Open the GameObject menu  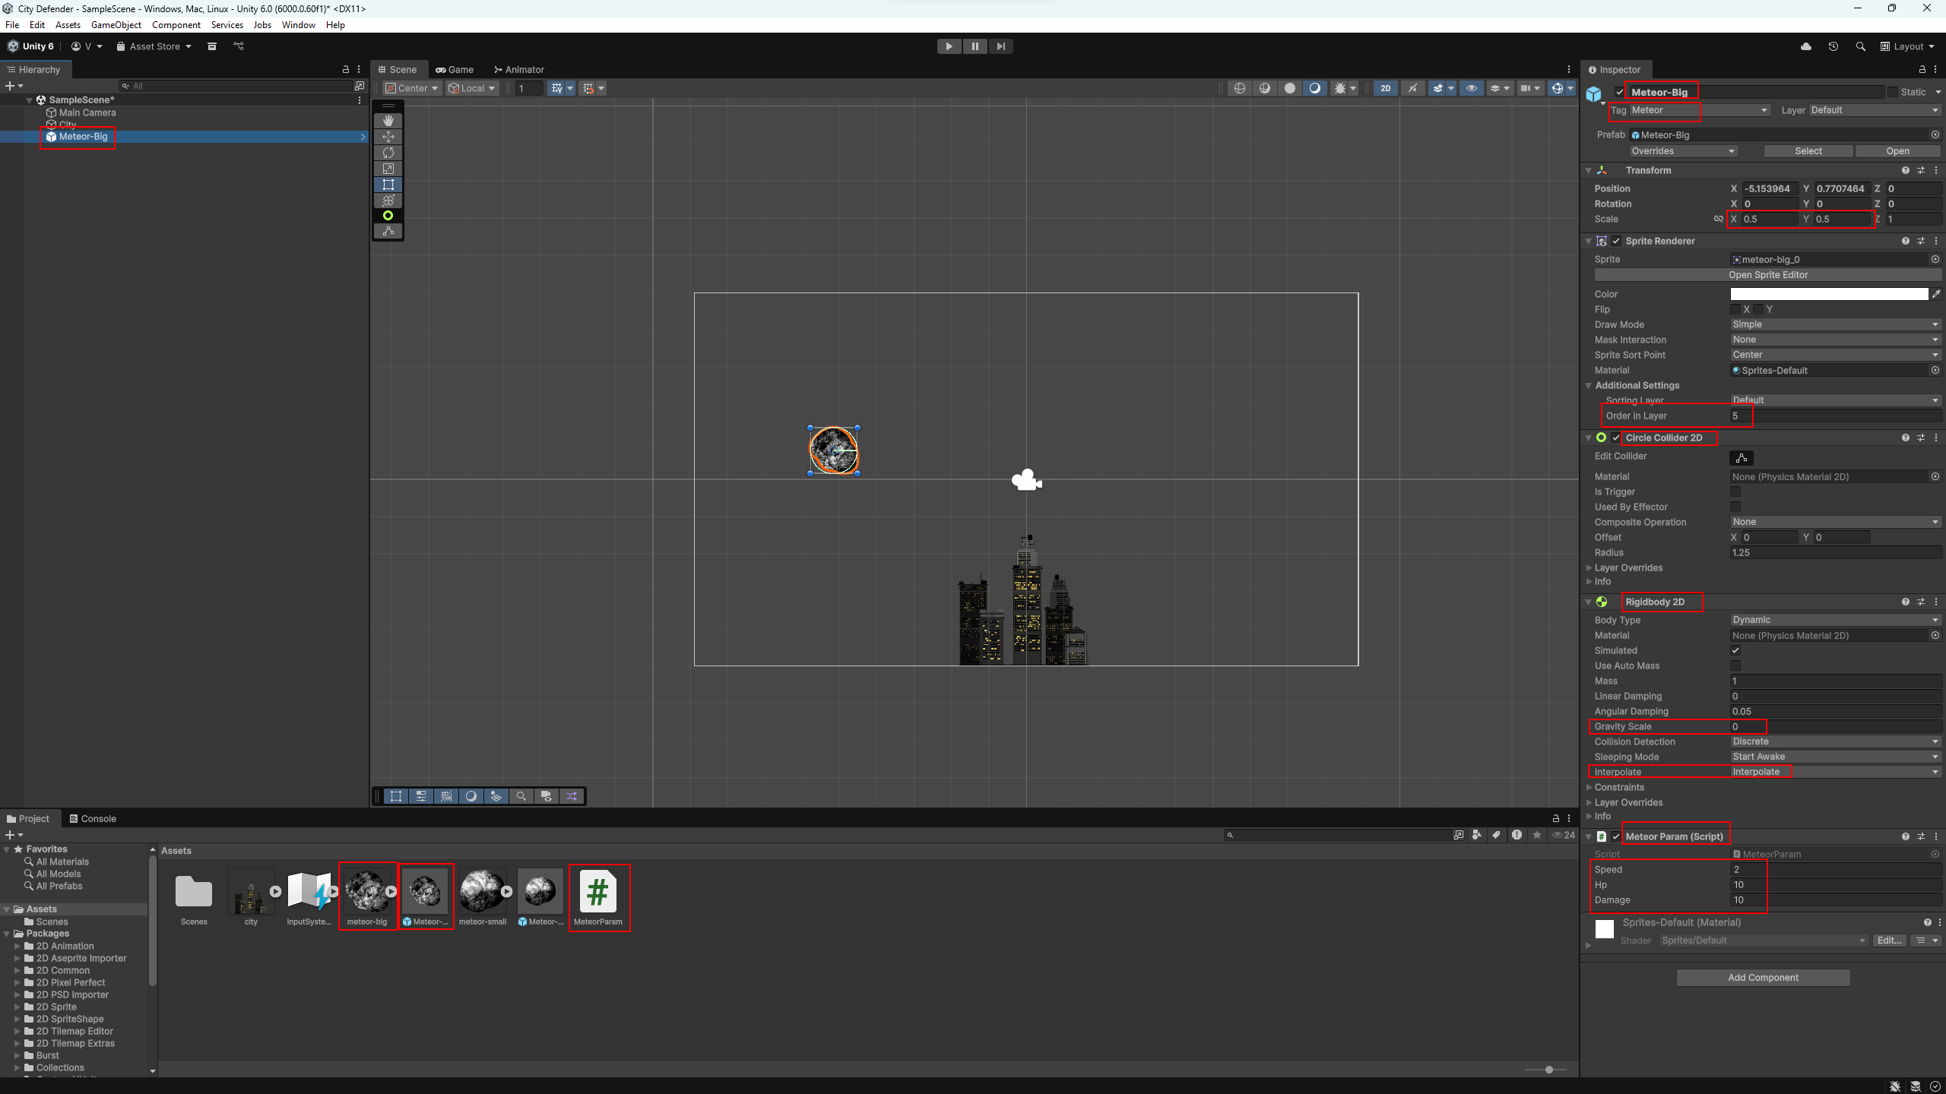(x=116, y=25)
